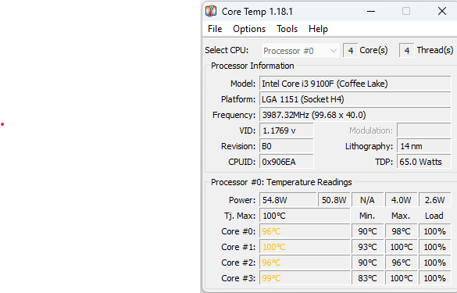The height and width of the screenshot is (293, 457).
Task: Click the TDP 65.0 Watts field
Action: 423,162
